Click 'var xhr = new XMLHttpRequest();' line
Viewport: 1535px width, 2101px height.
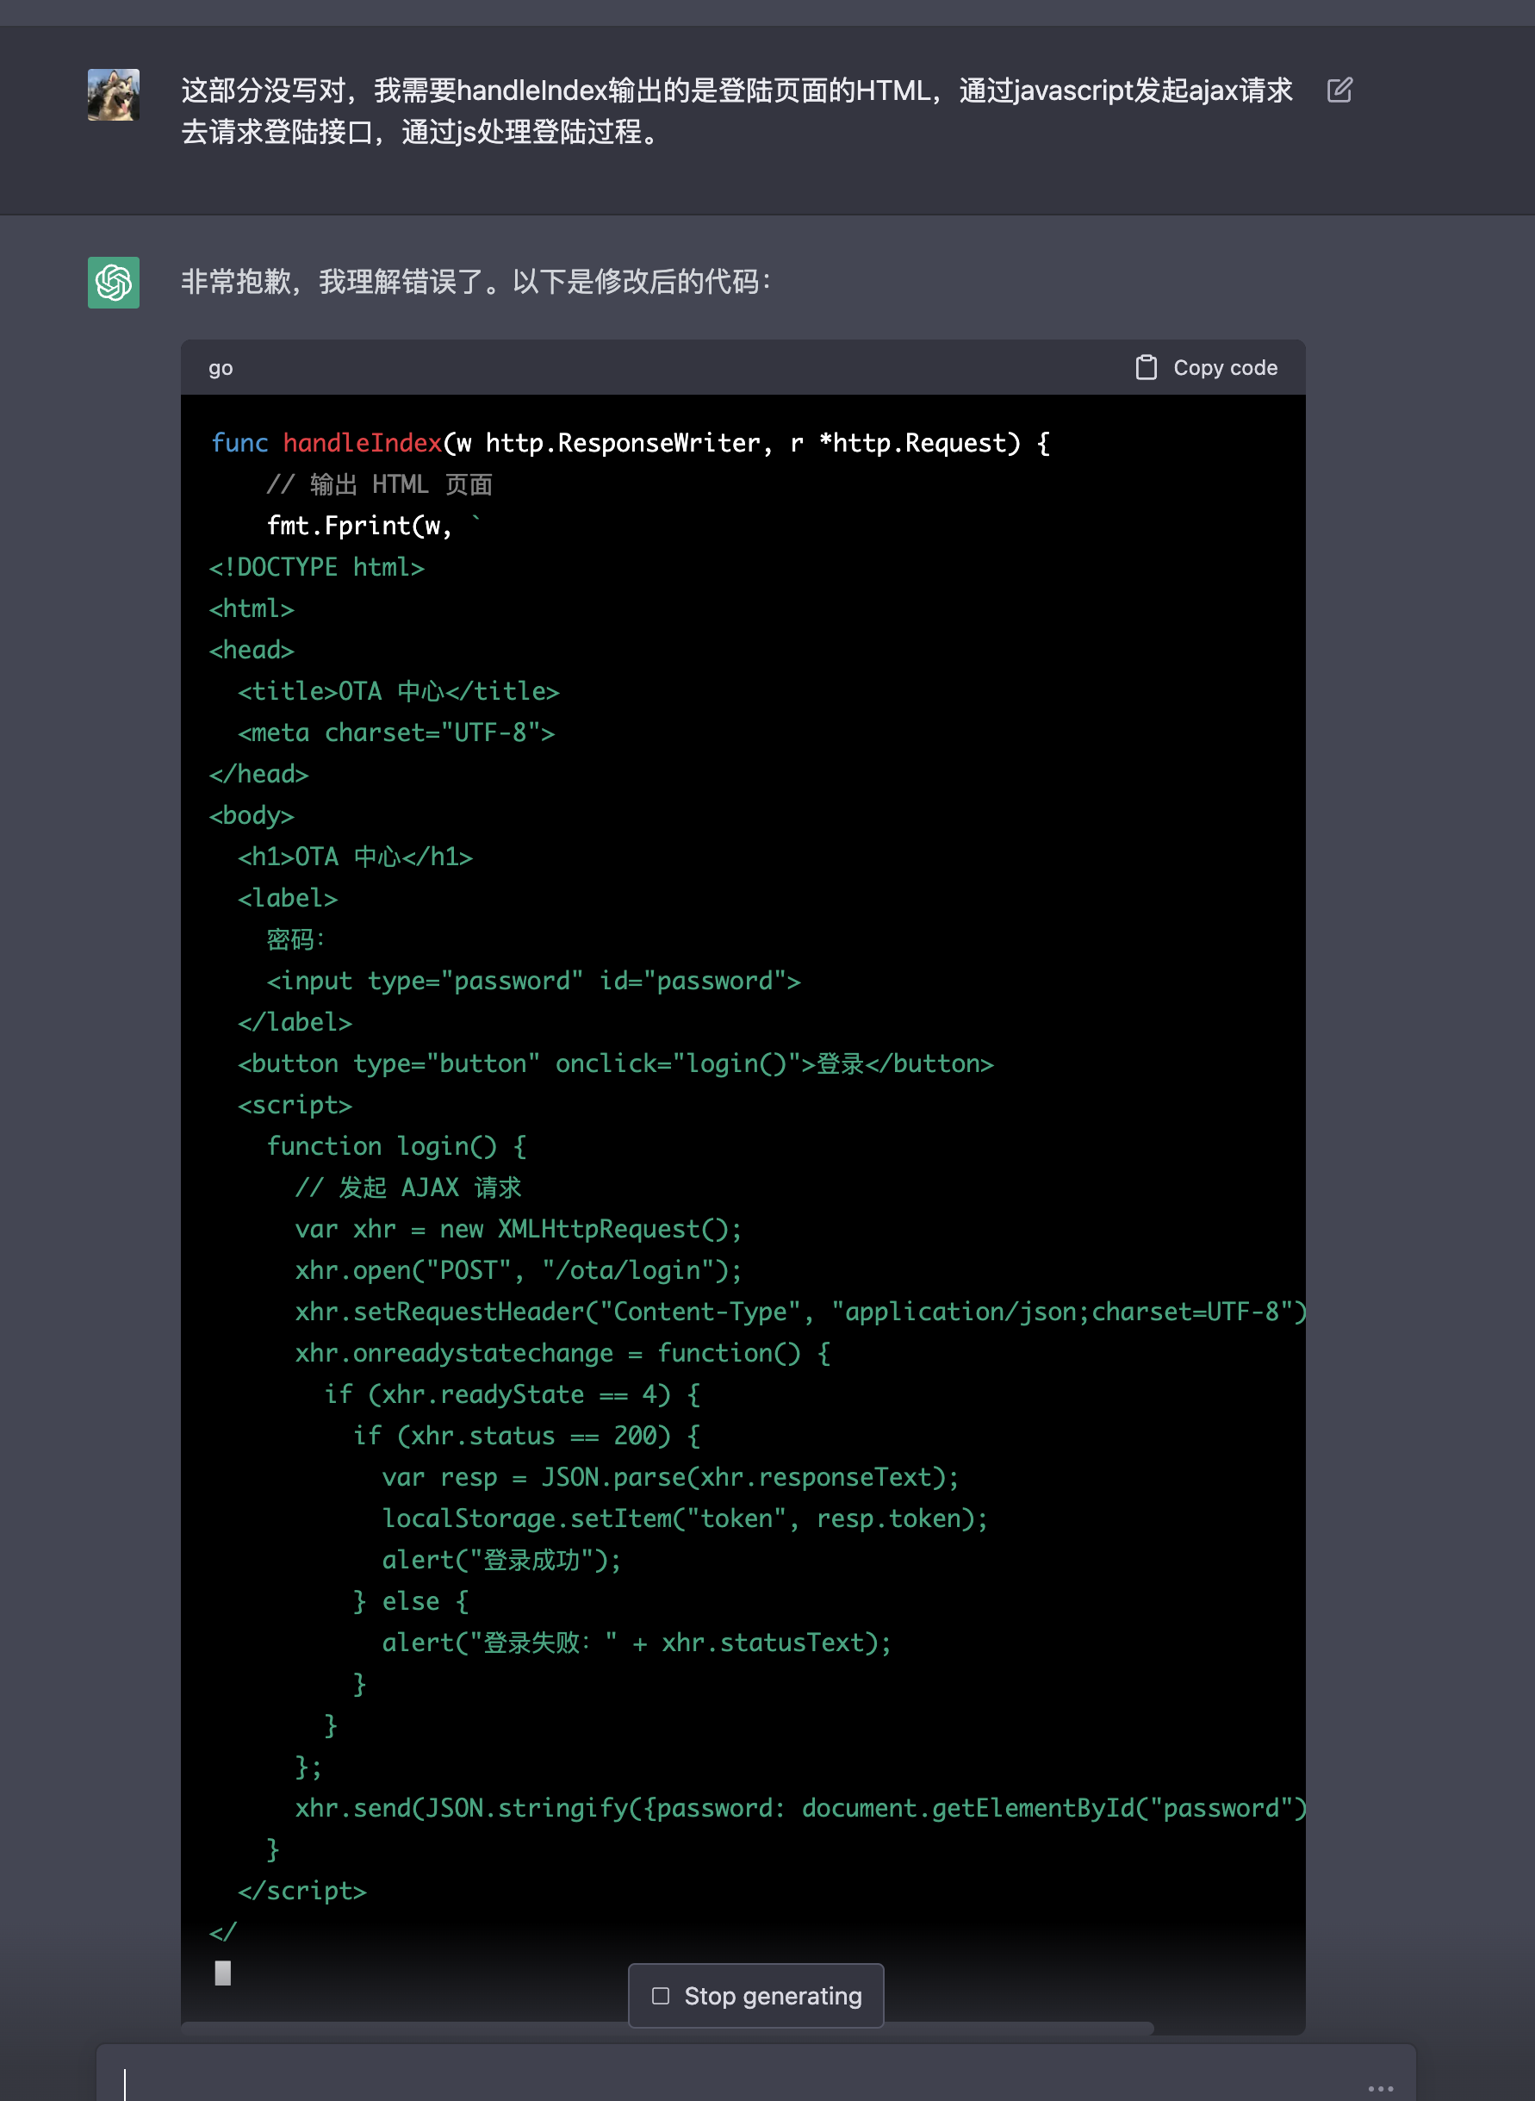click(x=519, y=1229)
